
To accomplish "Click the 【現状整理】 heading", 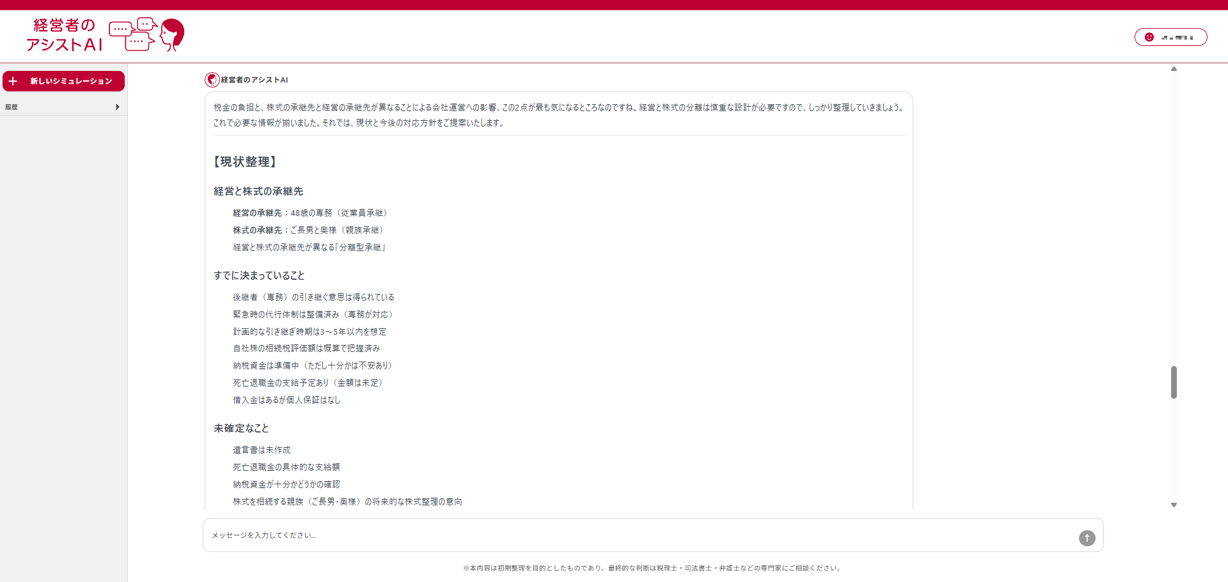I will coord(245,162).
